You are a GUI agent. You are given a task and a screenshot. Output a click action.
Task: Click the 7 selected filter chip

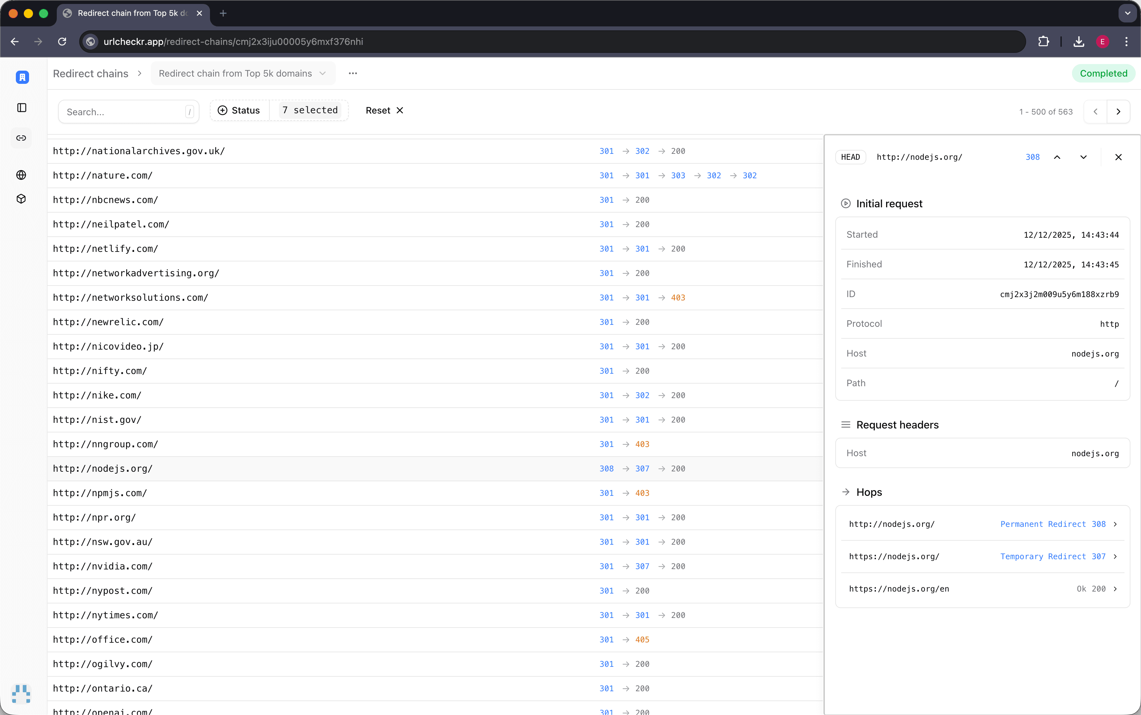click(x=309, y=110)
